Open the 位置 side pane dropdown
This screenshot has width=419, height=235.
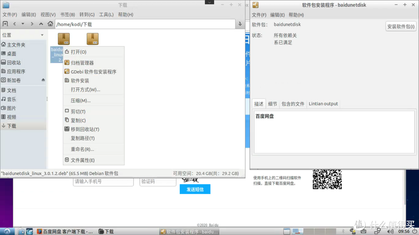click(x=42, y=35)
